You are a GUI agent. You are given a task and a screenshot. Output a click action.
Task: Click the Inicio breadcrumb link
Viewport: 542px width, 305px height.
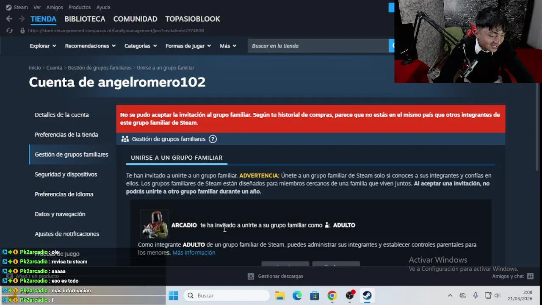(35, 68)
